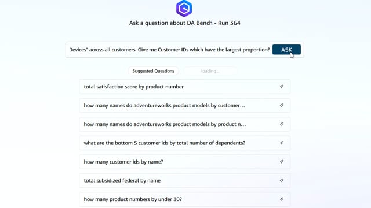This screenshot has height=208, width=371.
Task: Click sparkle icon on customer ids by name row
Action: click(x=282, y=162)
